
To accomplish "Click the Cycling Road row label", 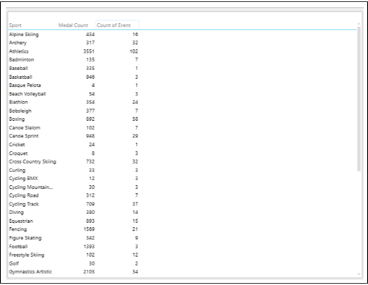I will click(x=24, y=195).
